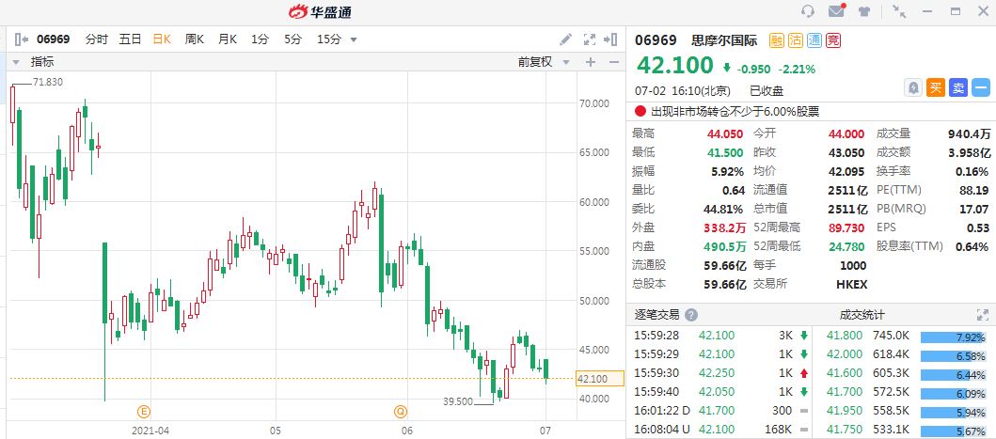Click the 最高 value 44.050
This screenshot has height=439, width=996.
click(x=725, y=134)
